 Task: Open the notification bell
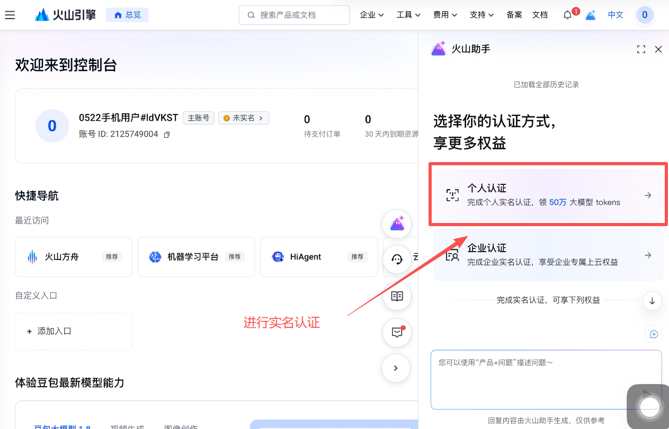point(567,15)
